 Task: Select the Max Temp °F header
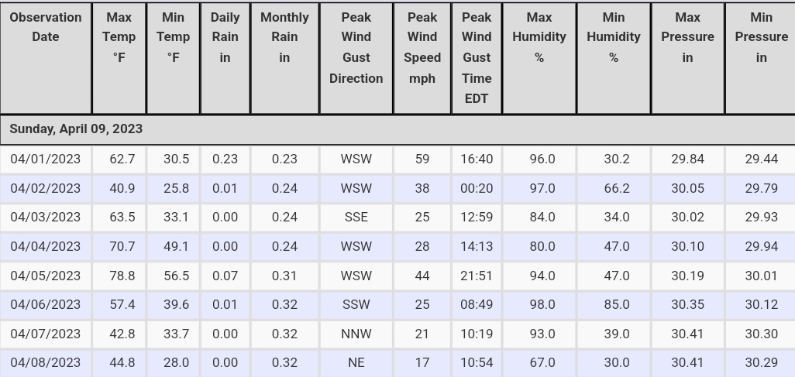(x=119, y=58)
